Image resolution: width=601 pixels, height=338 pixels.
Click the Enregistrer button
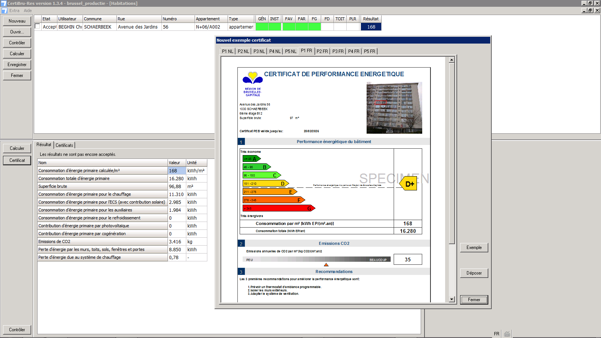(x=17, y=65)
